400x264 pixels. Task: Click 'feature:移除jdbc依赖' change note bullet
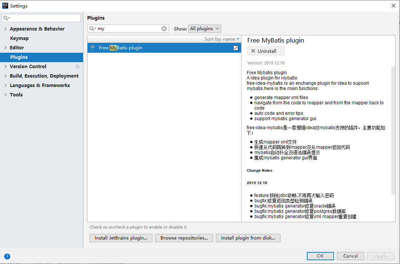pos(294,195)
